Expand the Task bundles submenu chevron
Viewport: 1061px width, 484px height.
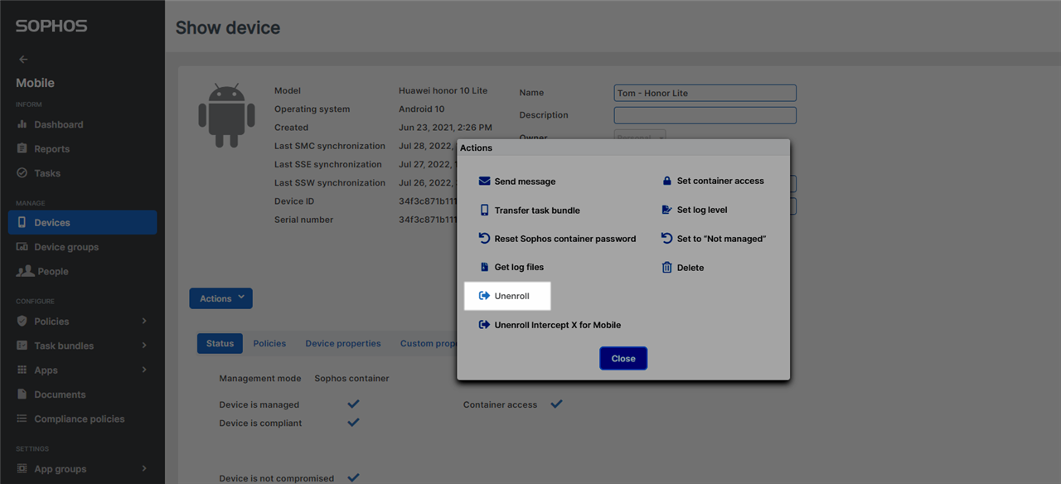pos(144,346)
